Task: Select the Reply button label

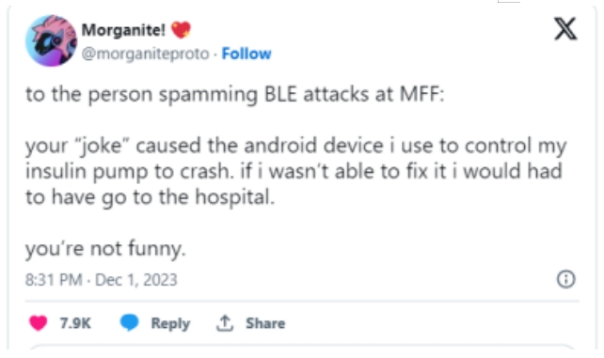Action: 170,323
